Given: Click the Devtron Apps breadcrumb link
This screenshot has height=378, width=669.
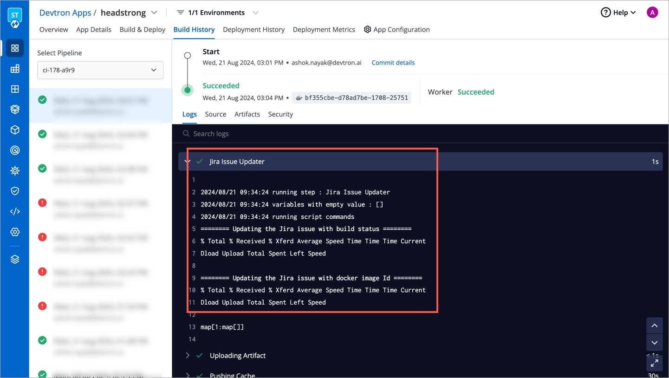Looking at the screenshot, I should (65, 13).
